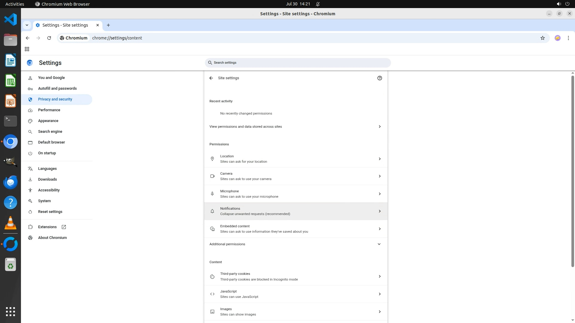Launch Terminal from the Ubuntu dock
575x323 pixels.
tap(10, 121)
